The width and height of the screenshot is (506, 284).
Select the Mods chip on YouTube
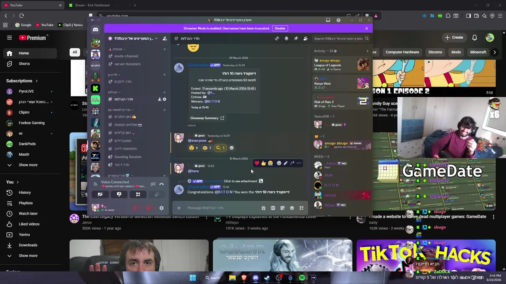tap(456, 52)
